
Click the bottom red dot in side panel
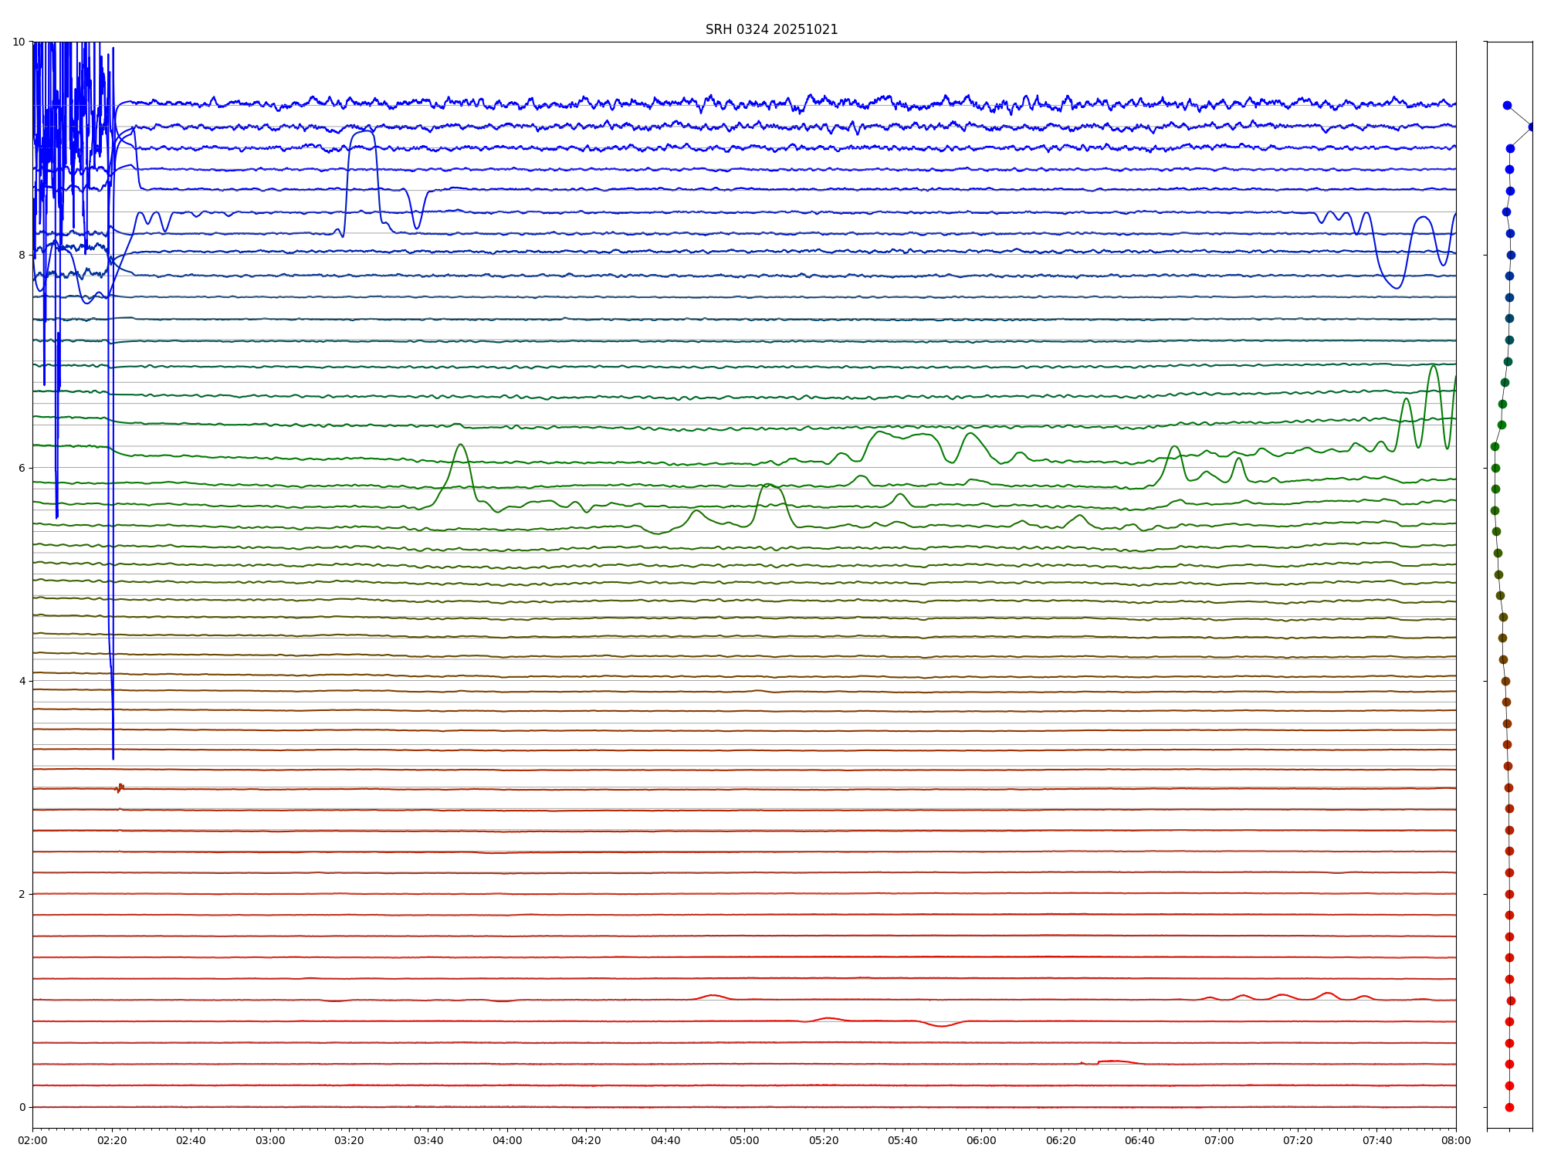(1509, 1107)
